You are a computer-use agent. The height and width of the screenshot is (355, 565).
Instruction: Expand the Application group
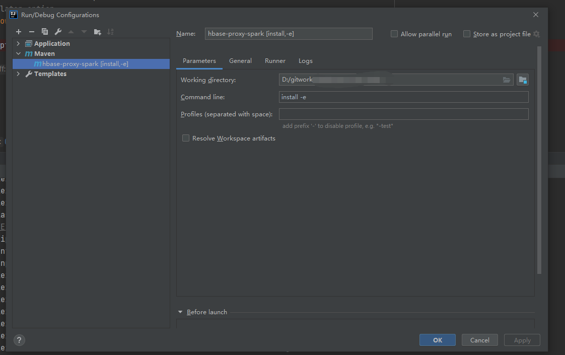[x=18, y=43]
